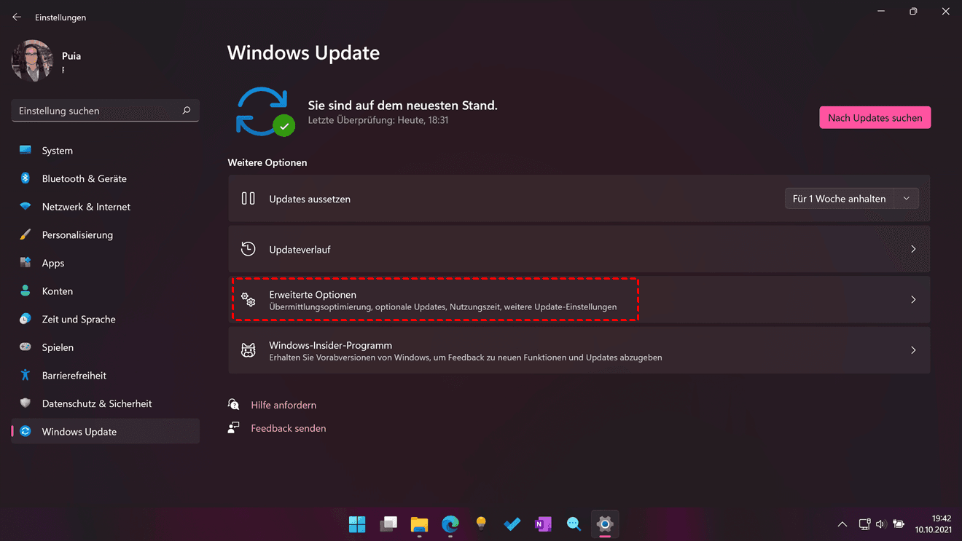
Task: Click the volume speaker icon
Action: (x=880, y=524)
